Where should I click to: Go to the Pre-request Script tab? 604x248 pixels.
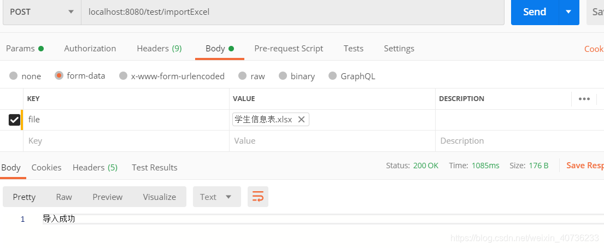click(289, 49)
